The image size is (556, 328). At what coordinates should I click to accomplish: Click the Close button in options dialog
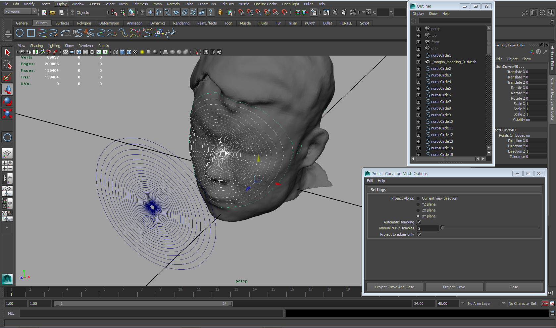[x=514, y=287]
